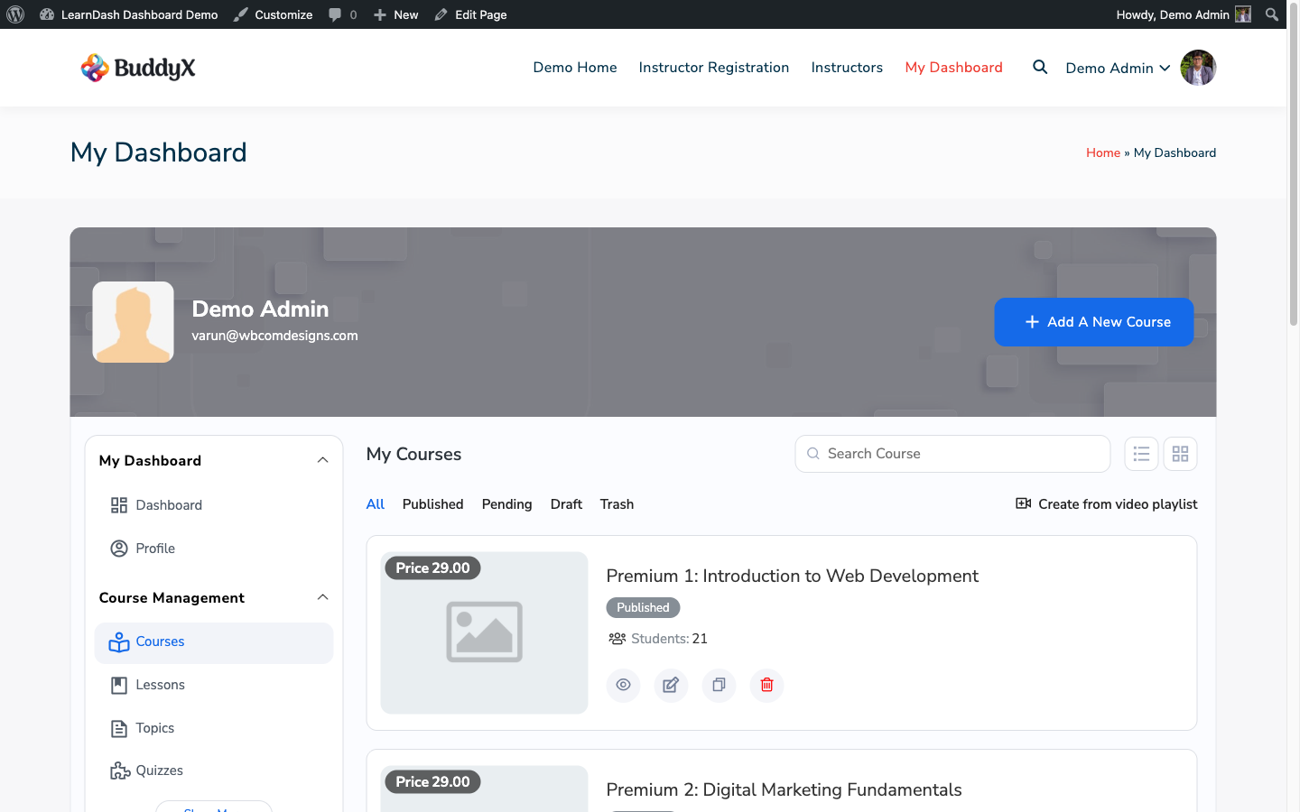
Task: Open Topics in Course Management
Action: click(154, 727)
